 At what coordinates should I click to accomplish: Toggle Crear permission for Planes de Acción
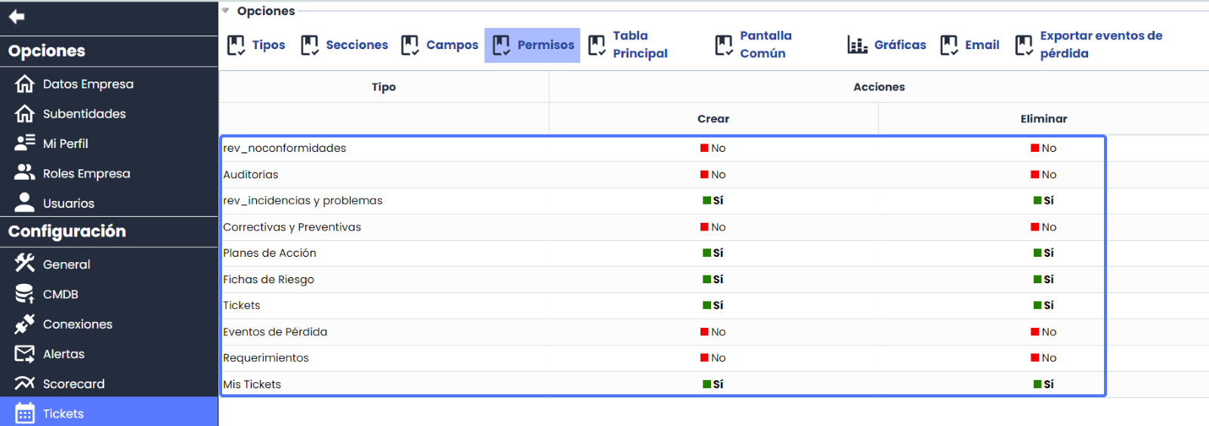[713, 253]
